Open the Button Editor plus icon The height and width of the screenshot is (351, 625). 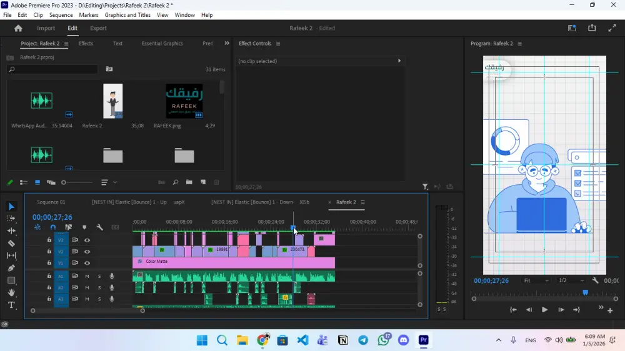(610, 310)
